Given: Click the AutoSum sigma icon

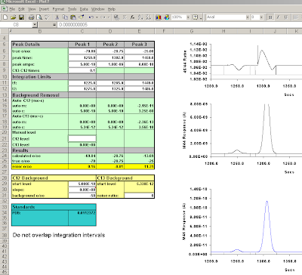Looking at the screenshot, I should tap(125, 17).
